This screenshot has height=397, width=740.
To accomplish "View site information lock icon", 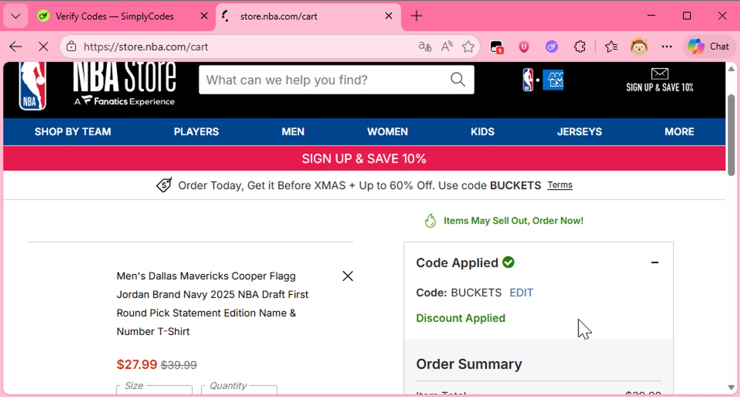I will pos(72,47).
